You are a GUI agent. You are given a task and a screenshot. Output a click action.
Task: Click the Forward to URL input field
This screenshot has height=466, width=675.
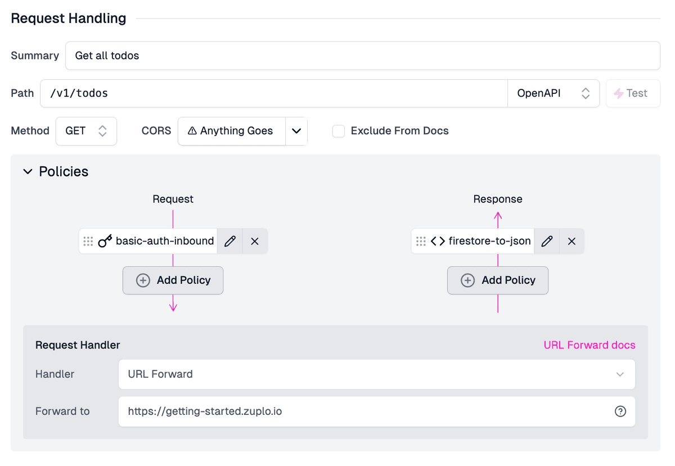click(337, 411)
